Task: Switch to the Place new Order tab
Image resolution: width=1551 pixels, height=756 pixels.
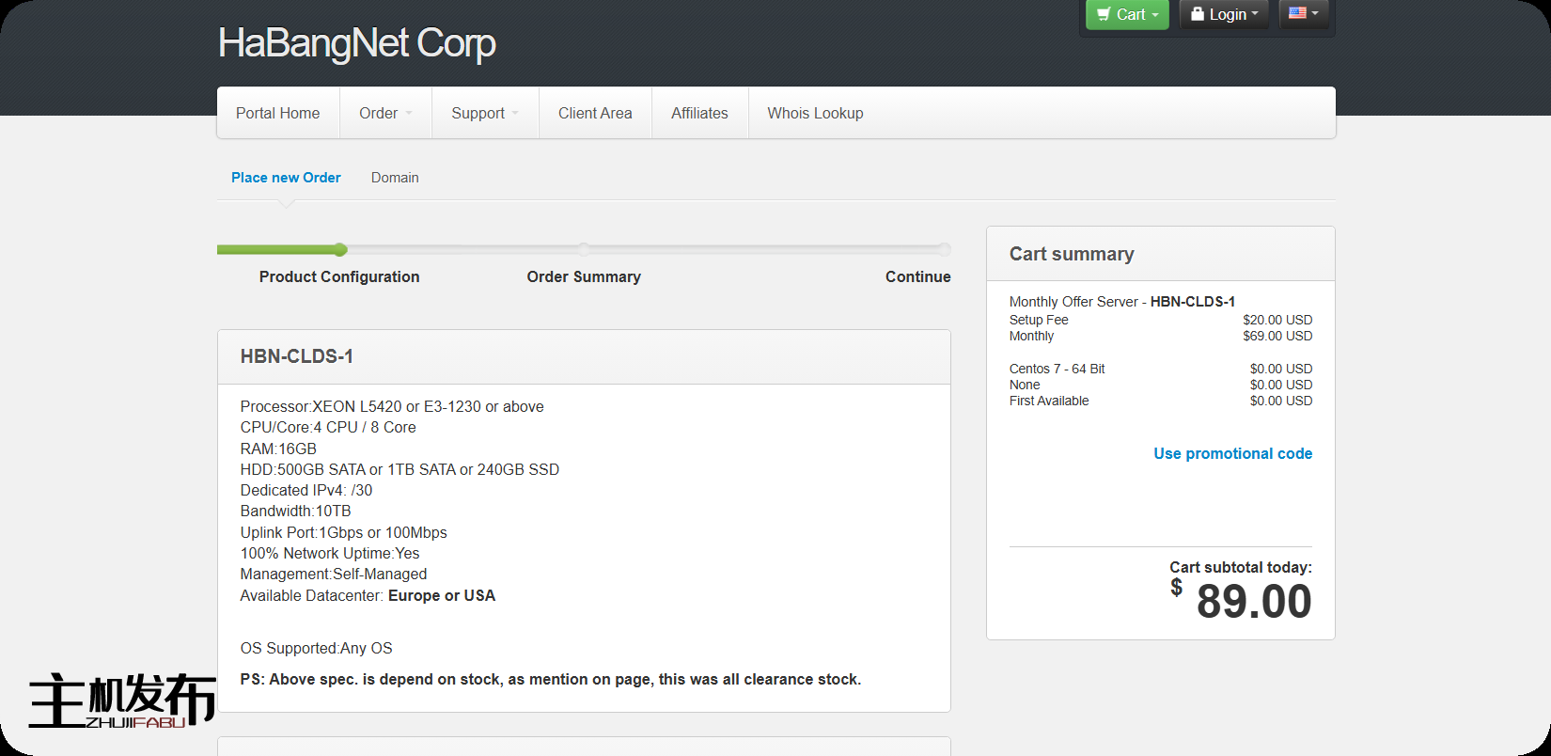Action: point(286,178)
